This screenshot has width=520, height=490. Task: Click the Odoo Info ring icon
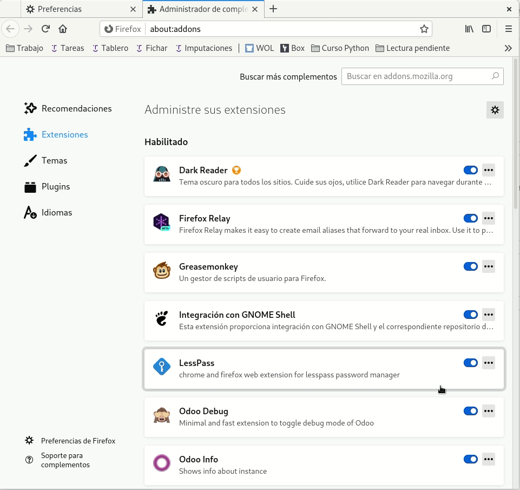tap(161, 463)
